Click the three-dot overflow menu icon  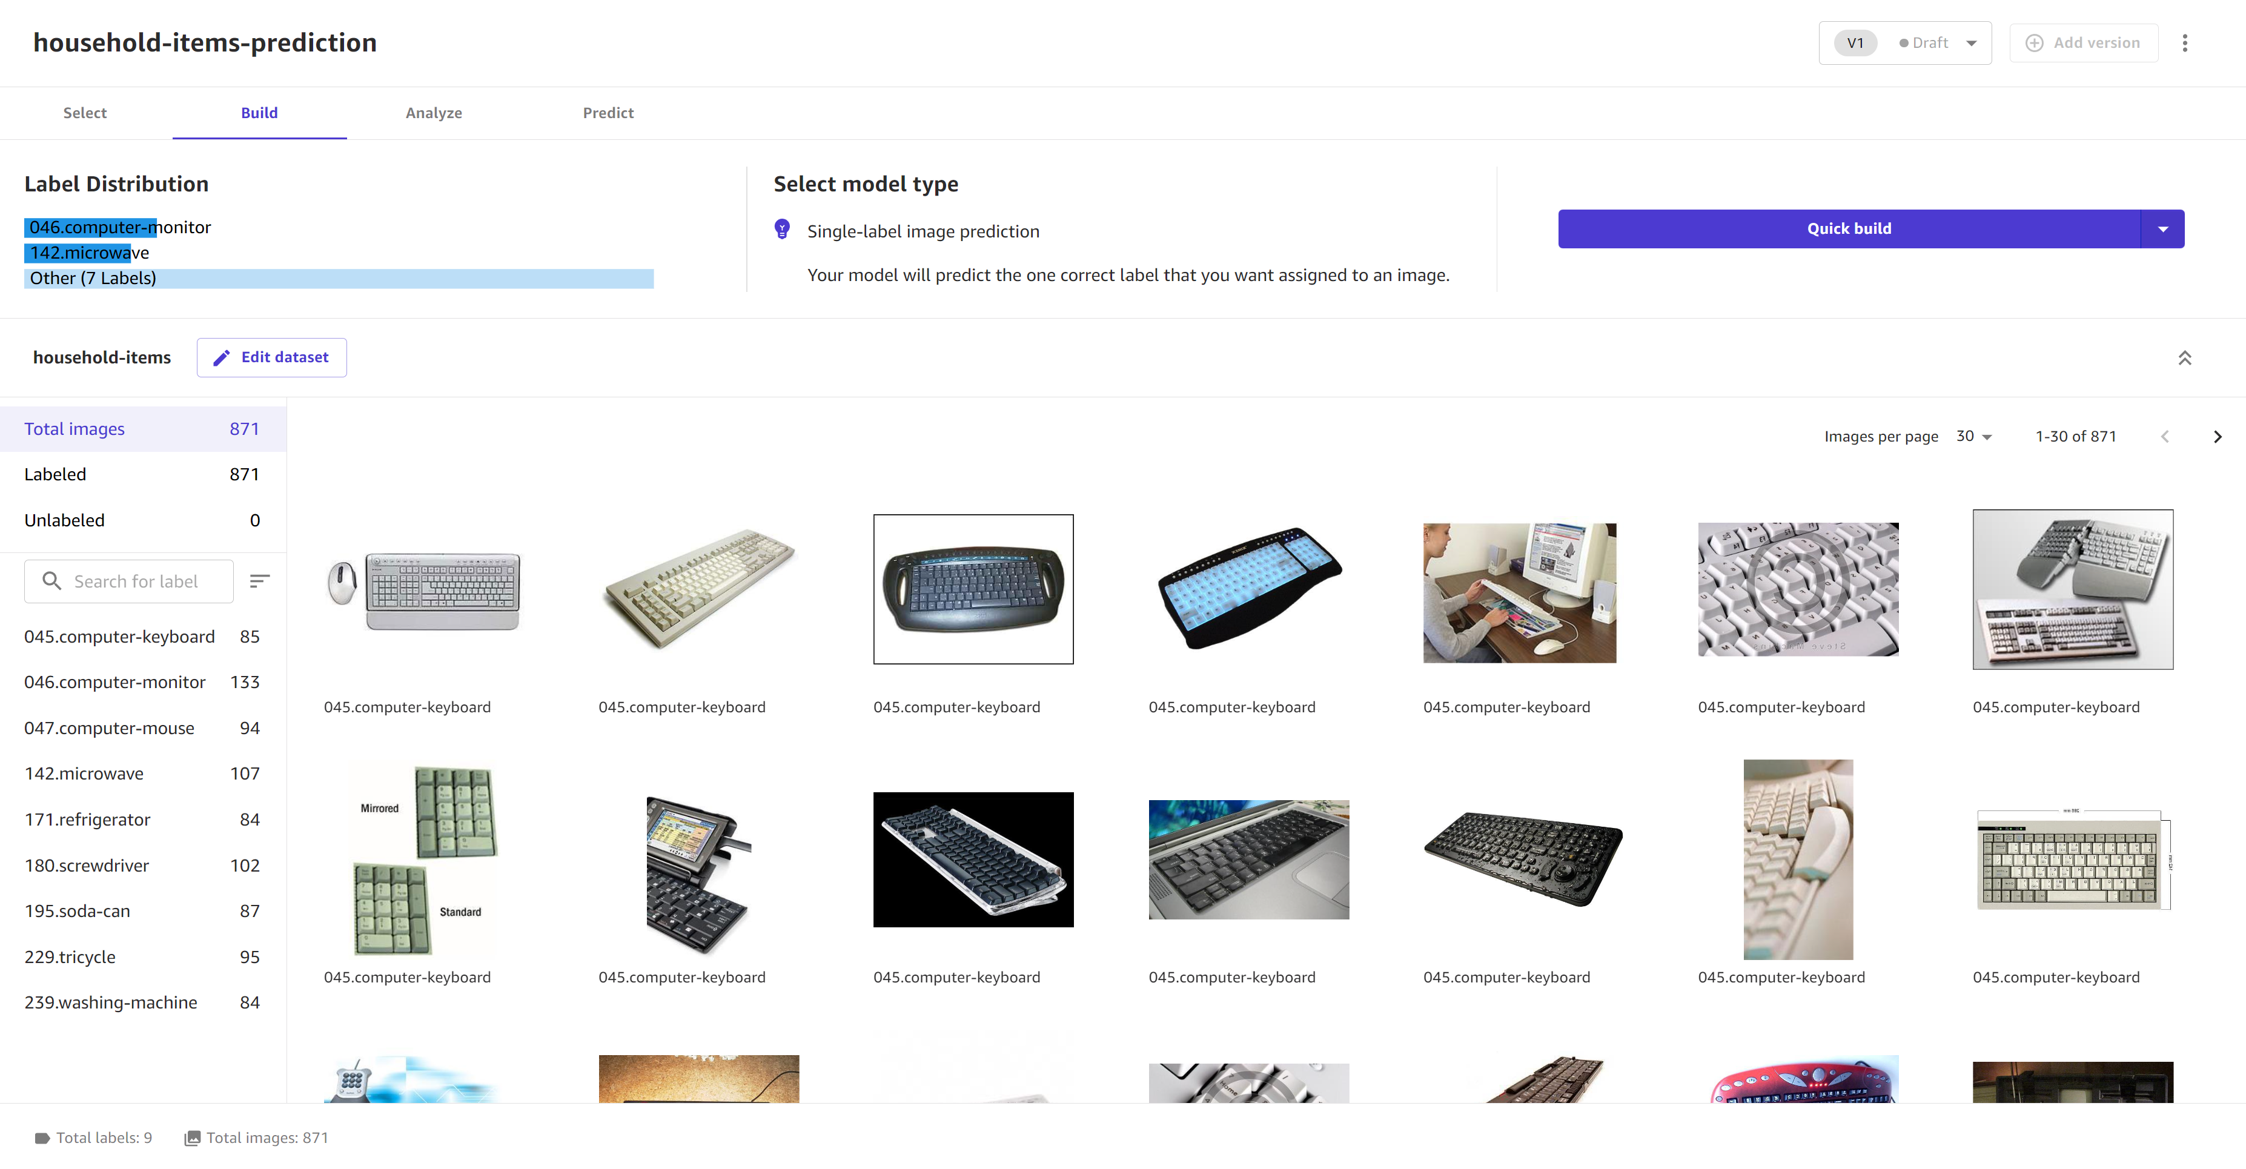tap(2184, 43)
